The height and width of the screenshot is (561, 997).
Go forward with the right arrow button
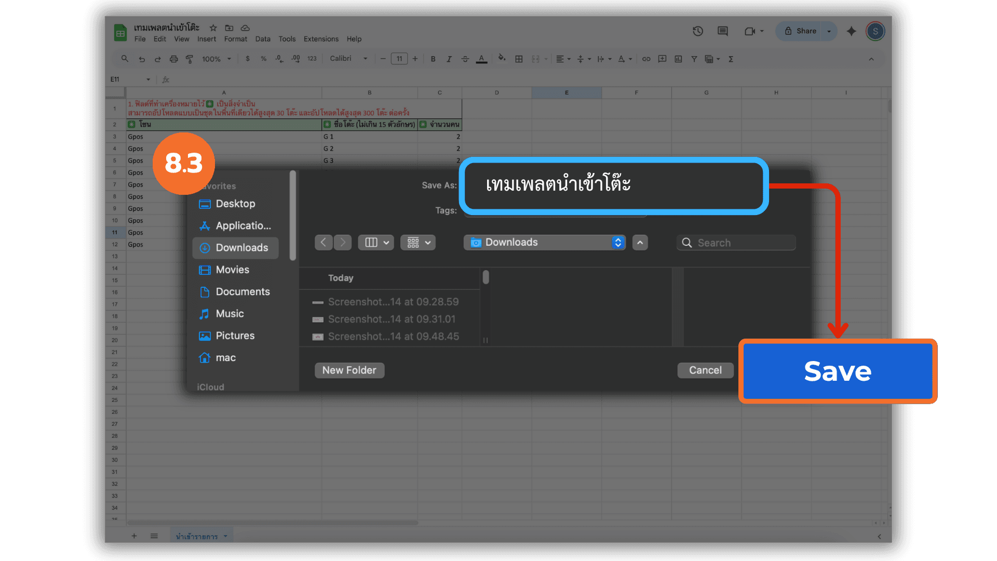click(343, 243)
